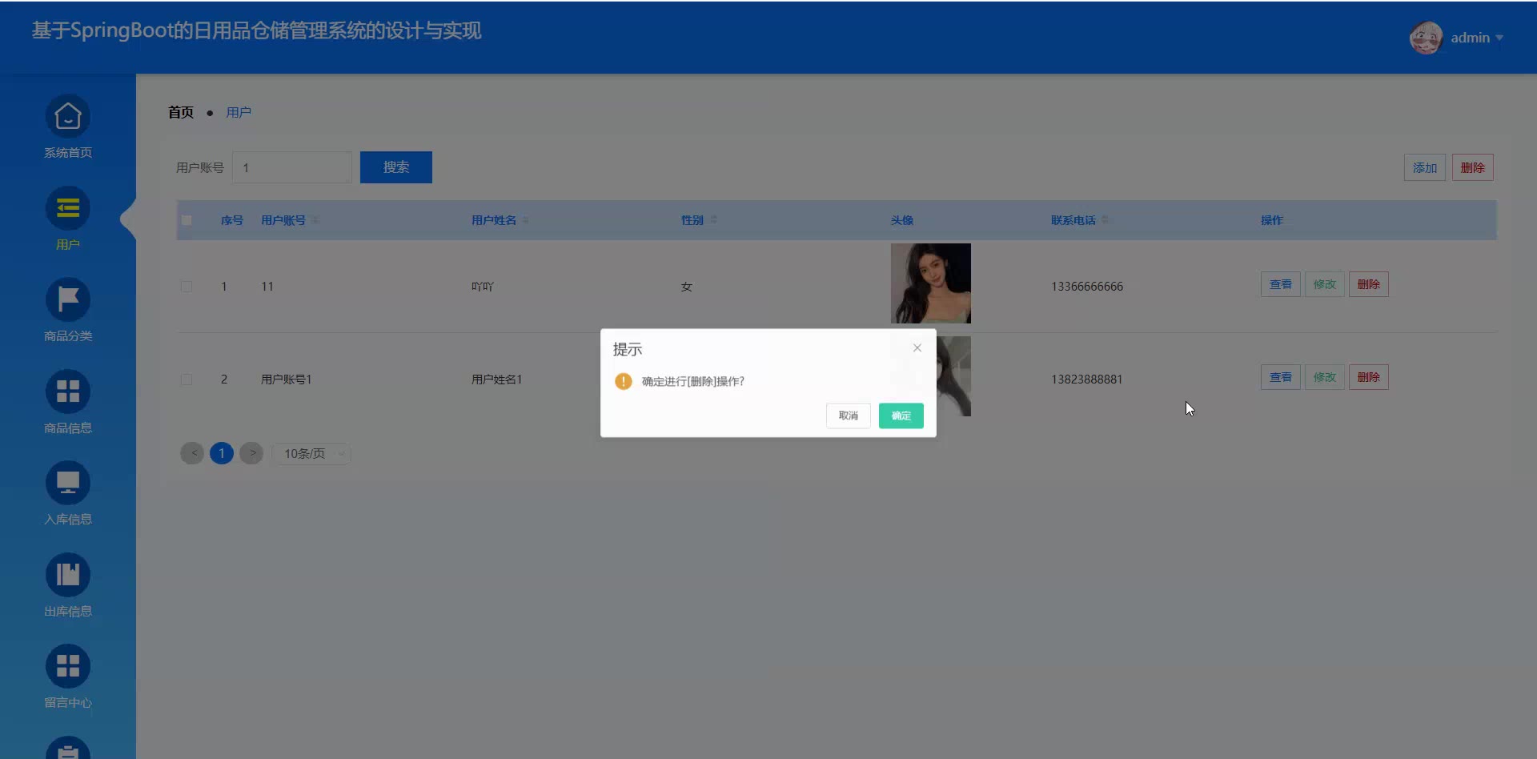Image resolution: width=1537 pixels, height=759 pixels.
Task: Click the 头像 column header
Action: click(902, 220)
